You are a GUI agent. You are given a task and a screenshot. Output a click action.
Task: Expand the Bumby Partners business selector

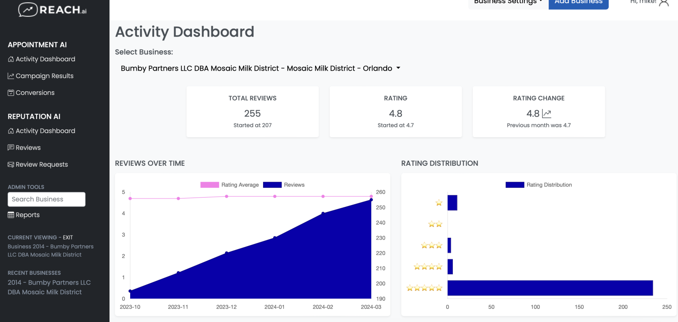coord(260,68)
